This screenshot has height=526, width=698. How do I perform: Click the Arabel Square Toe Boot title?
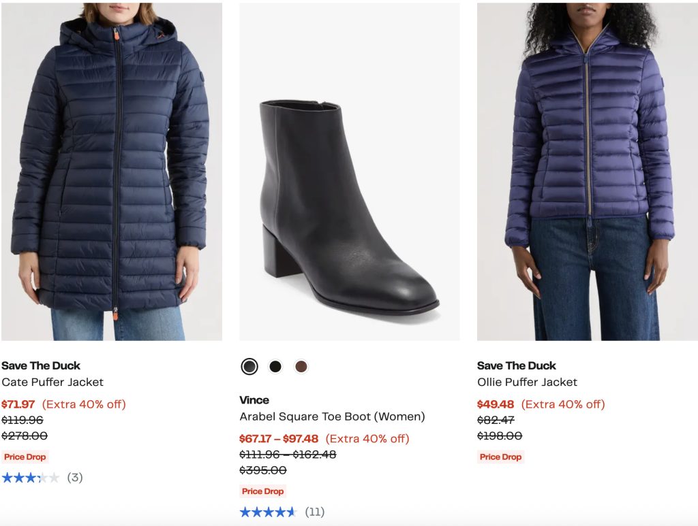click(x=332, y=416)
